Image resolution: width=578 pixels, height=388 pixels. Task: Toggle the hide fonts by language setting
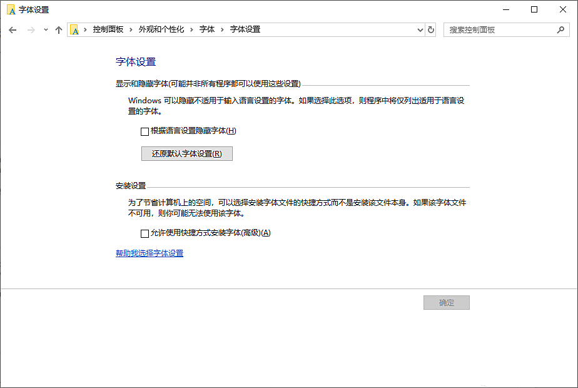(x=143, y=131)
